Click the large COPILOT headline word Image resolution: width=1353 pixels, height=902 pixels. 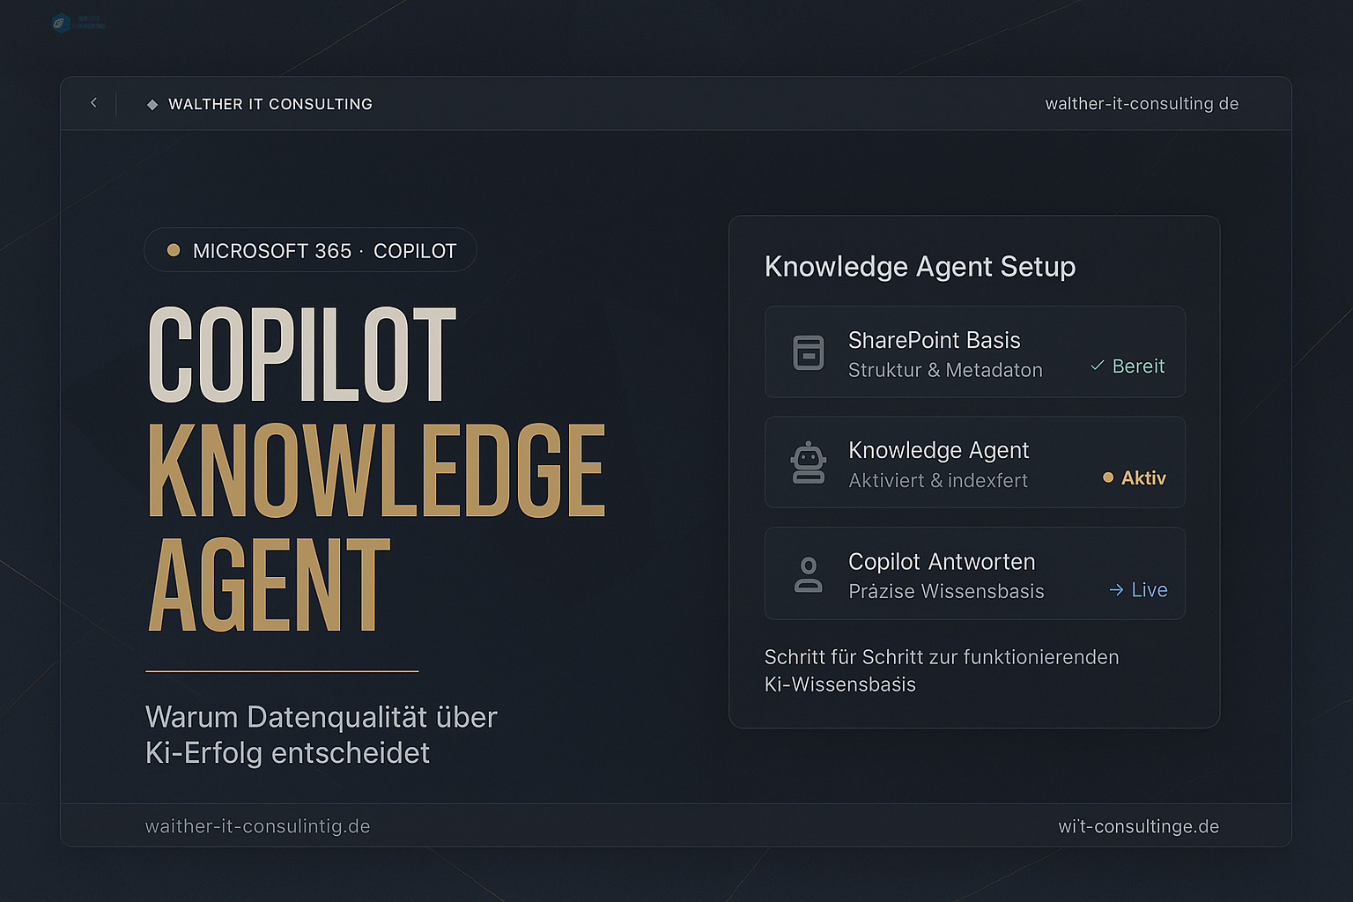(x=302, y=355)
